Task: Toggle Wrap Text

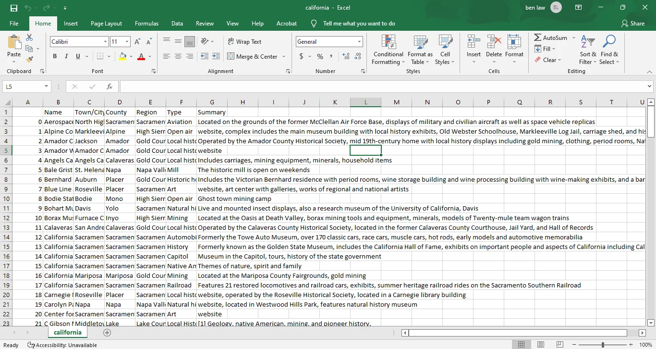Action: [244, 42]
